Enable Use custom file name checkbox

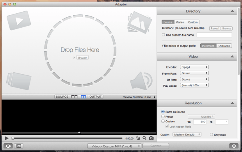pos(164,35)
